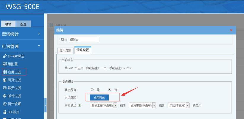Viewport: 244px width, 119px height.
Task: Switch to the 模块 tab
Action: tap(8, 24)
